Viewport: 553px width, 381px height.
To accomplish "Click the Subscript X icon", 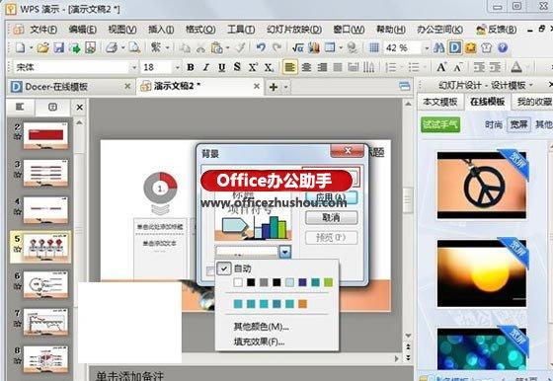I will point(269,67).
